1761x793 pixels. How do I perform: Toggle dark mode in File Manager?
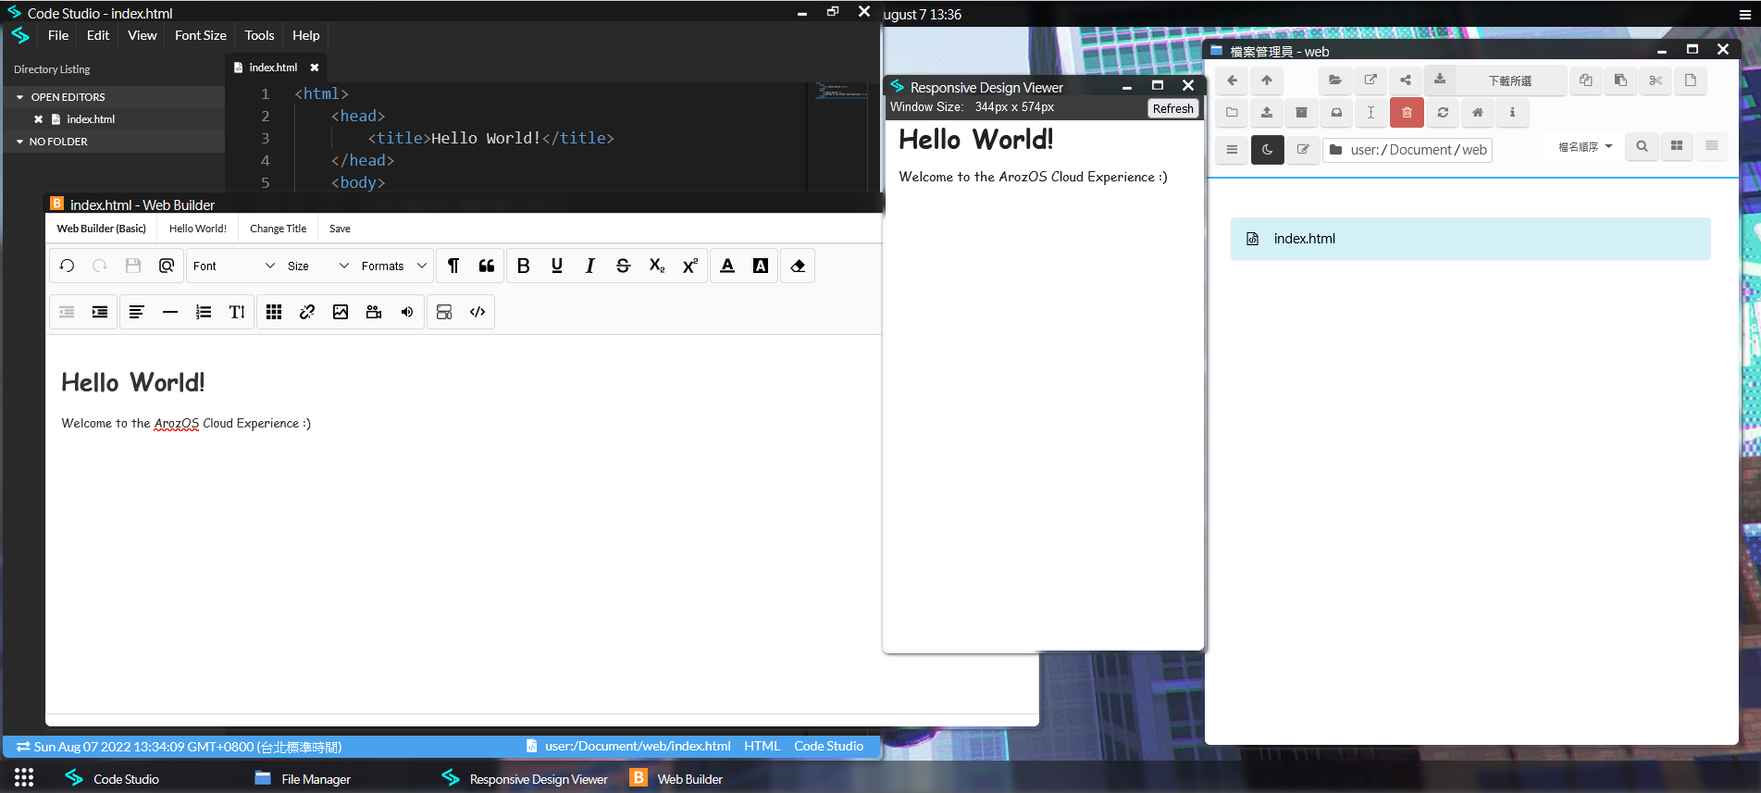(1267, 149)
